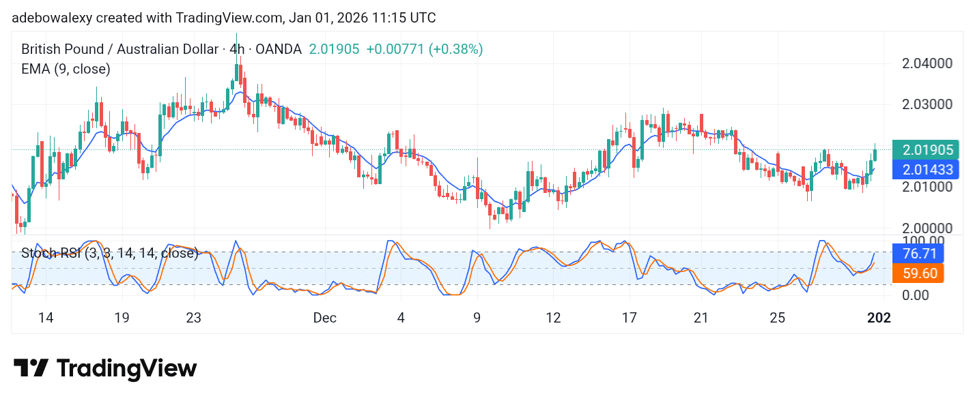Click the green current price label 2.01905
Image resolution: width=975 pixels, height=403 pixels.
[926, 150]
